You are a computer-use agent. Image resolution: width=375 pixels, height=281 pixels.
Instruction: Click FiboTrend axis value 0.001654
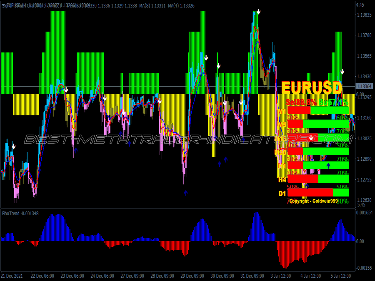[x=364, y=213]
